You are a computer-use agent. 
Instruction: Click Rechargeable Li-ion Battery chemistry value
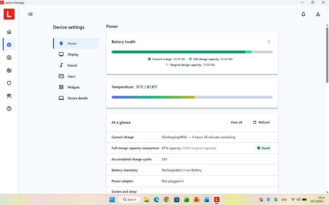(182, 170)
